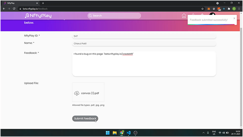Dismiss the feedback submitted toast
The width and height of the screenshot is (243, 137).
coord(234,18)
